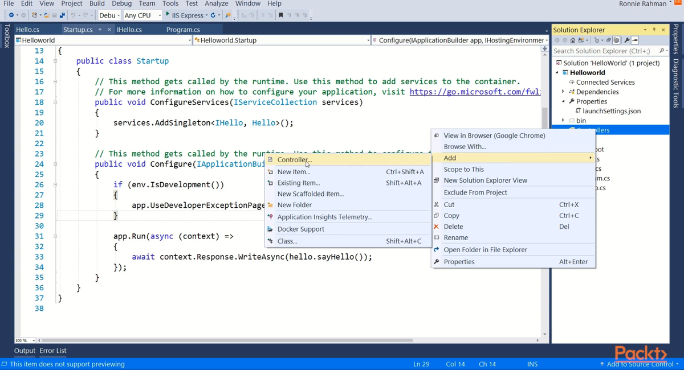This screenshot has height=370, width=684.
Task: Close the Startup.cs tab with X
Action: pyautogui.click(x=109, y=30)
